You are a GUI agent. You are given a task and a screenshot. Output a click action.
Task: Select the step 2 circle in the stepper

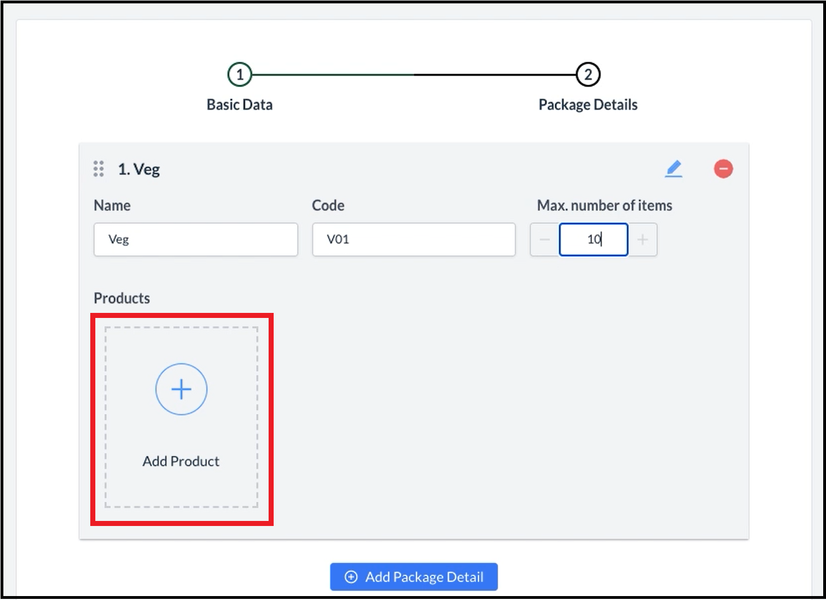pos(588,75)
